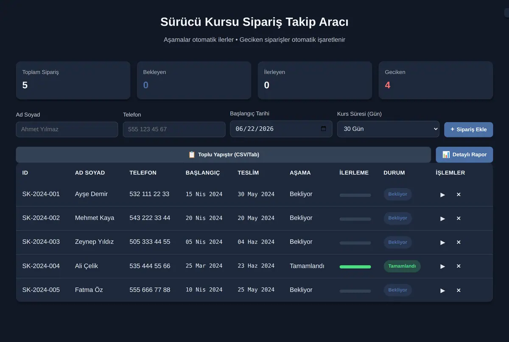Click play icon in Ali Çelik row
509x342 pixels.
point(442,266)
